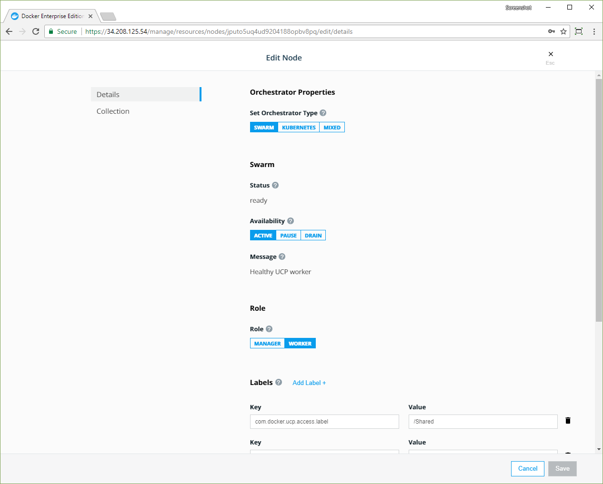Set orchestrator type to Kubernetes
This screenshot has height=484, width=603.
pyautogui.click(x=299, y=128)
